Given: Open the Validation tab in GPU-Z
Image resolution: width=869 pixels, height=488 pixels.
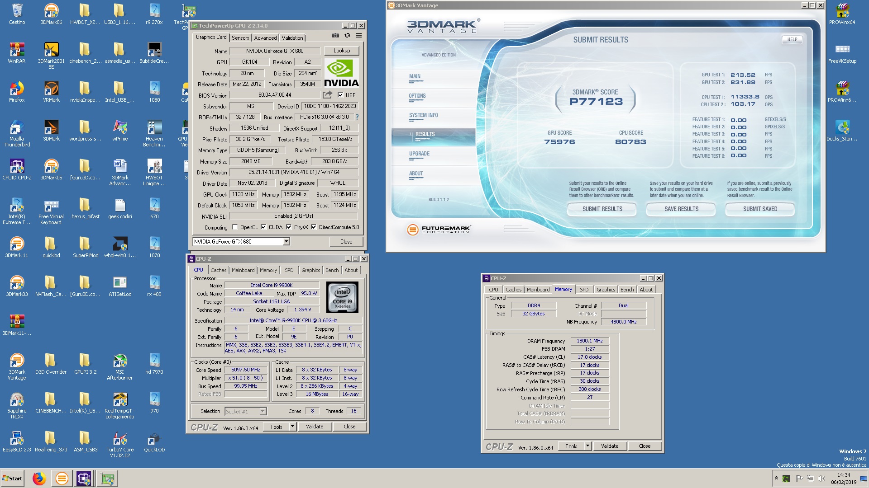Looking at the screenshot, I should (292, 38).
